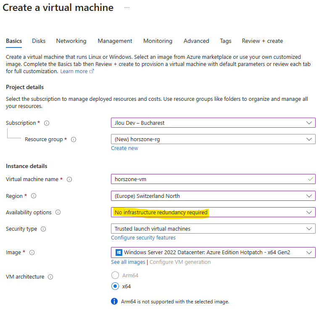Select the x64 architecture radio button
The image size is (319, 313).
[x=115, y=287]
